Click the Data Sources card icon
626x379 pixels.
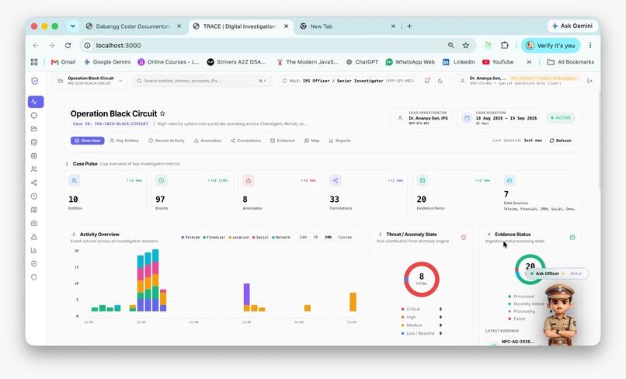pos(509,180)
